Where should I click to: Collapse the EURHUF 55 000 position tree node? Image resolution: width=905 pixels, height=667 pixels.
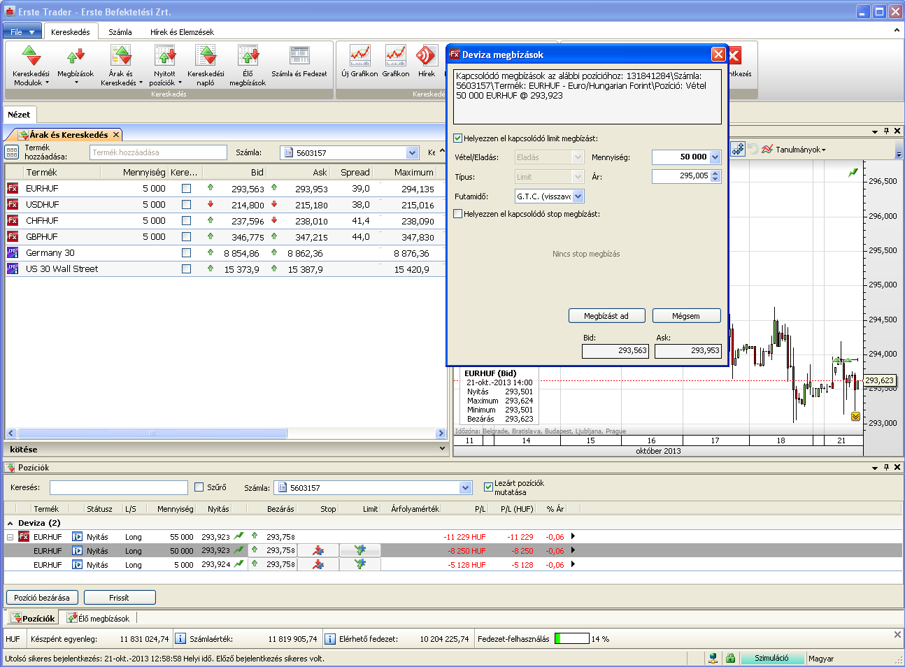(10, 537)
